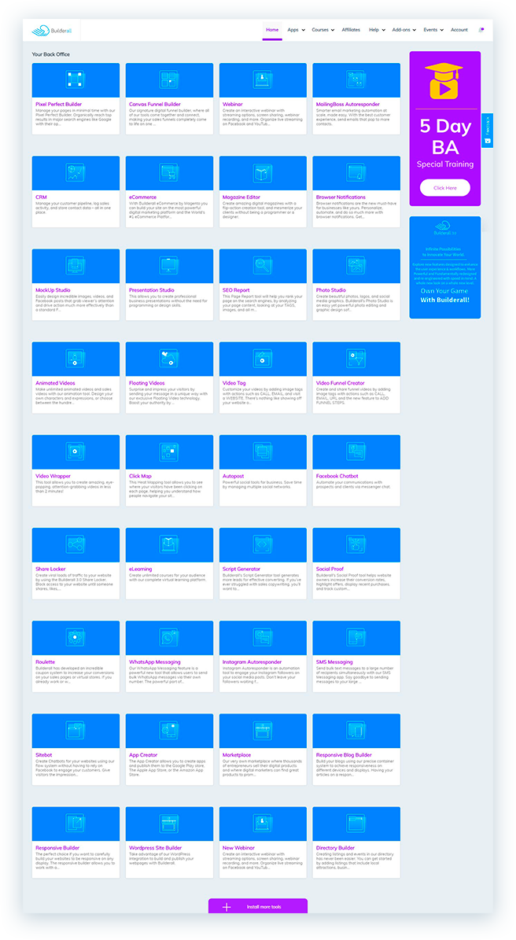The image size is (516, 940).
Task: Open the CRM tool icon
Action: point(76,172)
